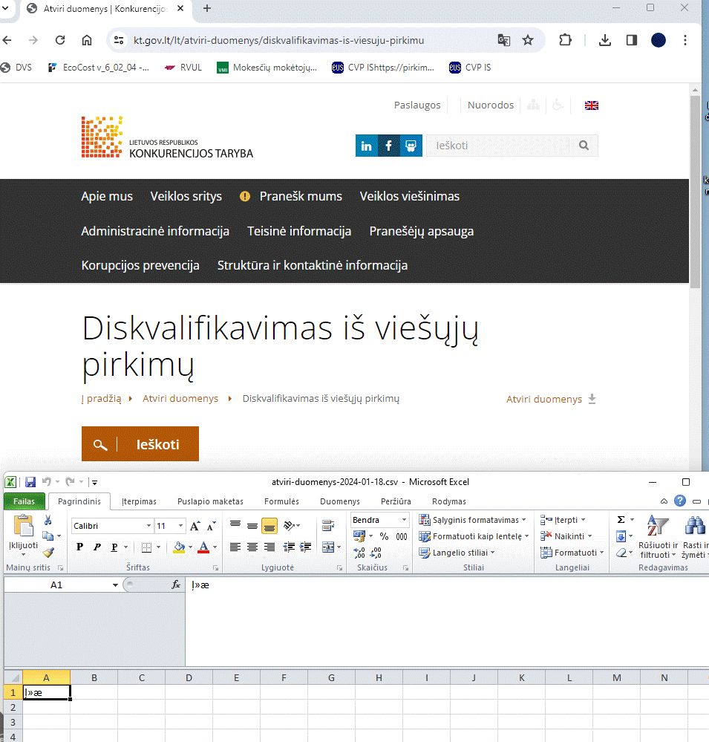
Task: Toggle bold formatting in Excel
Action: coord(80,547)
